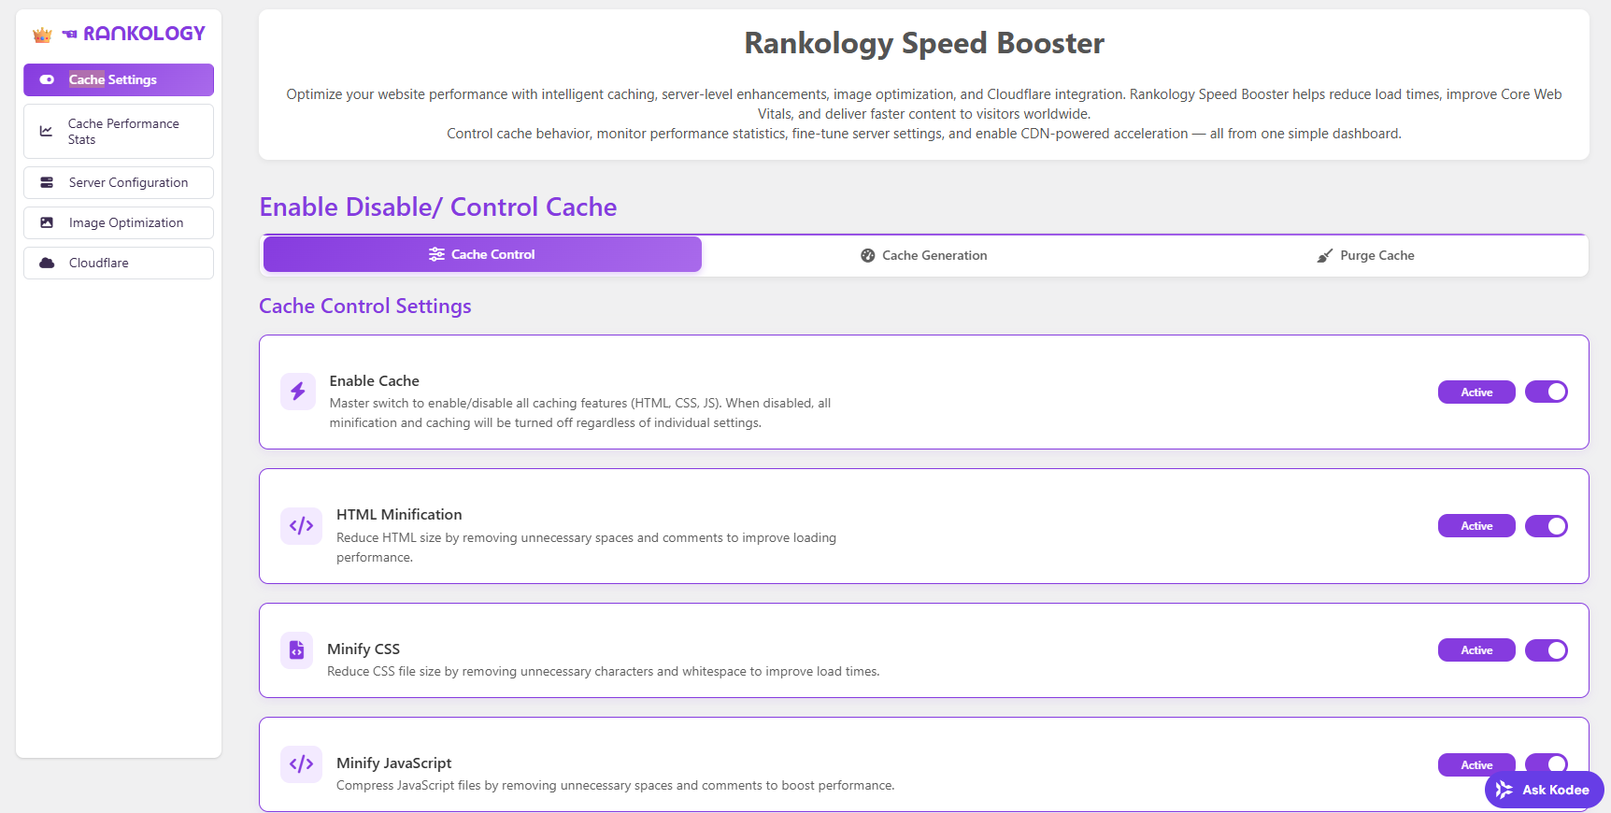Click the HTML Minification code icon
The height and width of the screenshot is (813, 1611).
(301, 526)
